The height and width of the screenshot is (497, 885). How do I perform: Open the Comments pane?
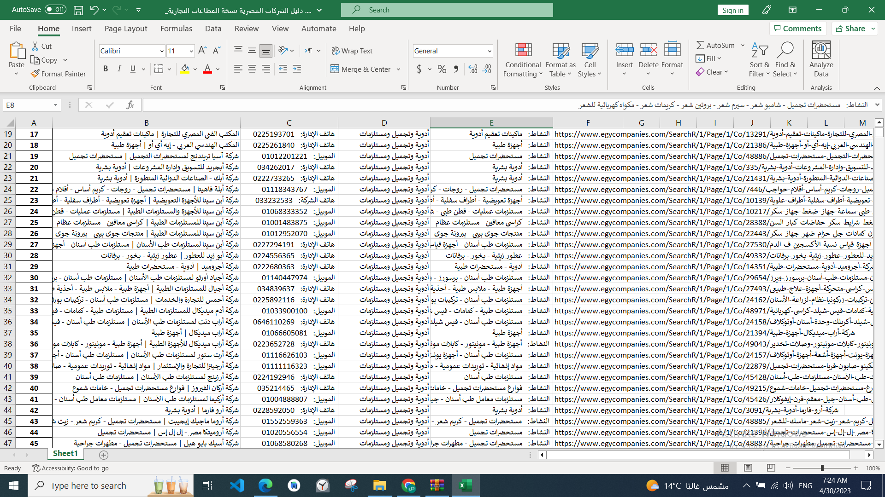coord(798,28)
